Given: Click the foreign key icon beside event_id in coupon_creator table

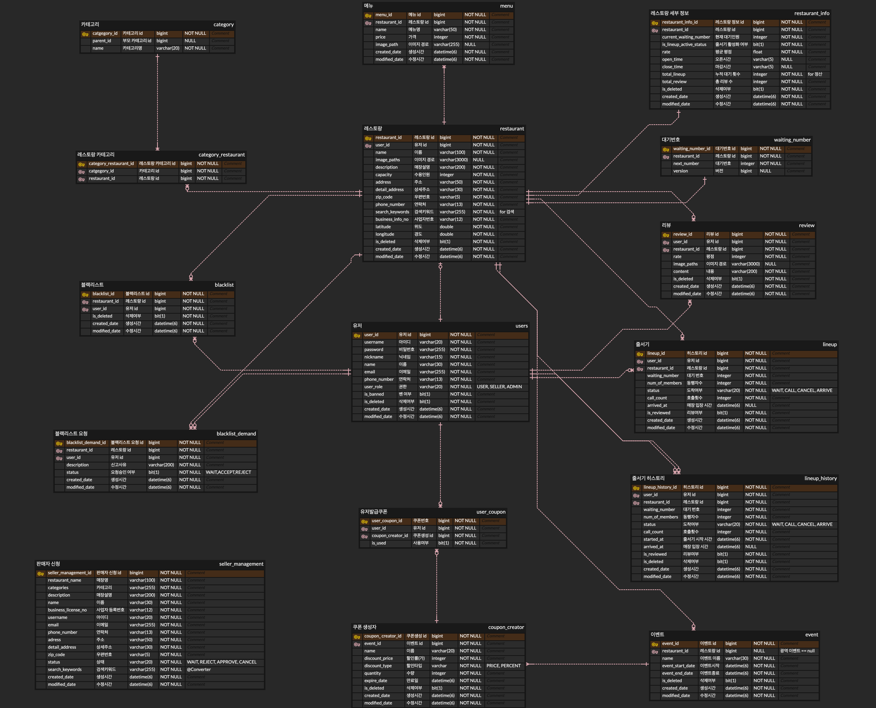Looking at the screenshot, I should (357, 644).
